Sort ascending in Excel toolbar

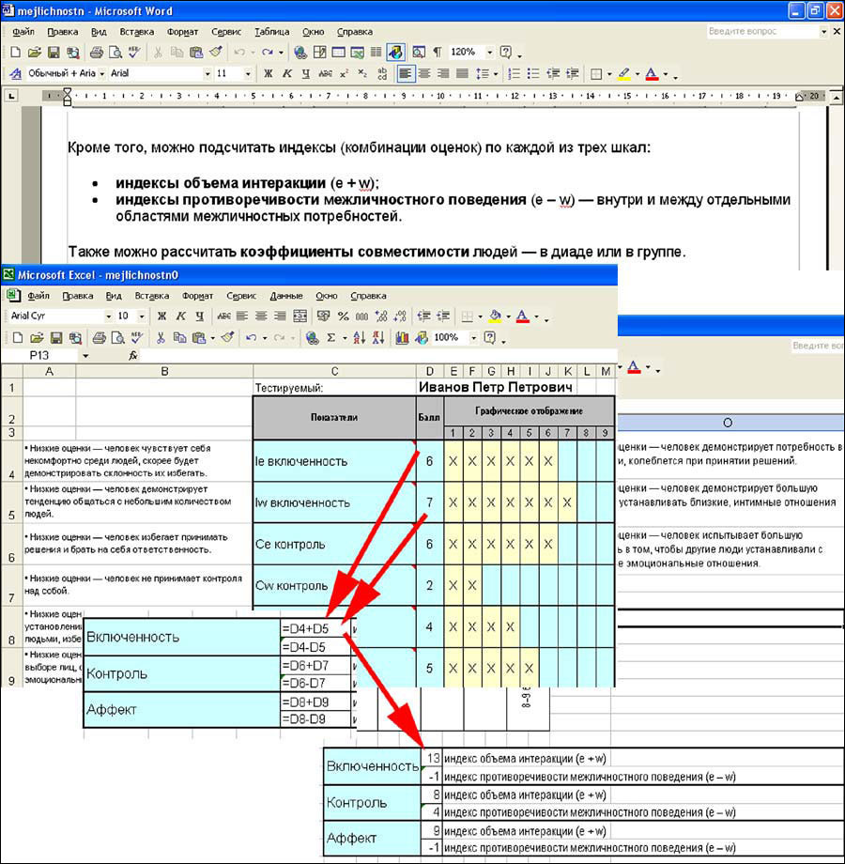pos(357,338)
